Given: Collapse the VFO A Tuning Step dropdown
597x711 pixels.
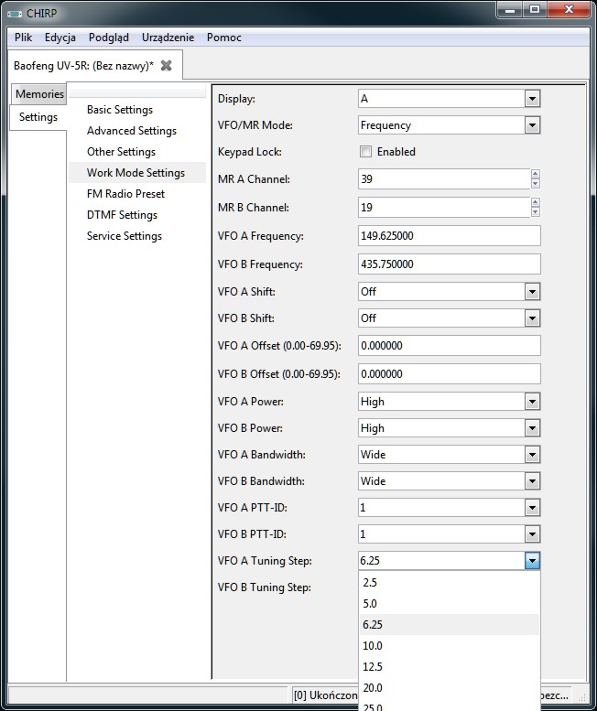Looking at the screenshot, I should click(532, 561).
